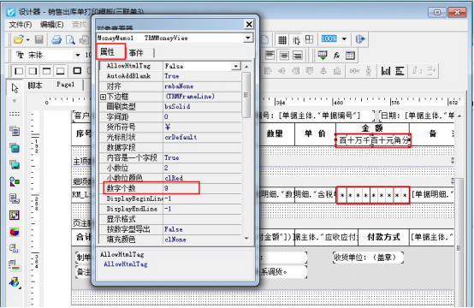Expand the 下边框 property node
474x308 pixels.
click(x=103, y=97)
